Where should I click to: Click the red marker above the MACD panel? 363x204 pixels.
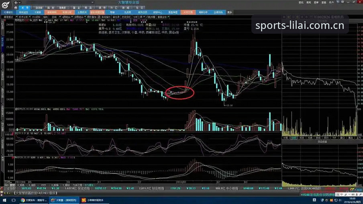[13, 158]
